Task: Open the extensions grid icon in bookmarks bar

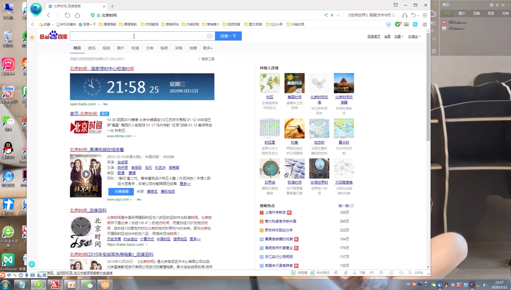Action: tap(425, 24)
